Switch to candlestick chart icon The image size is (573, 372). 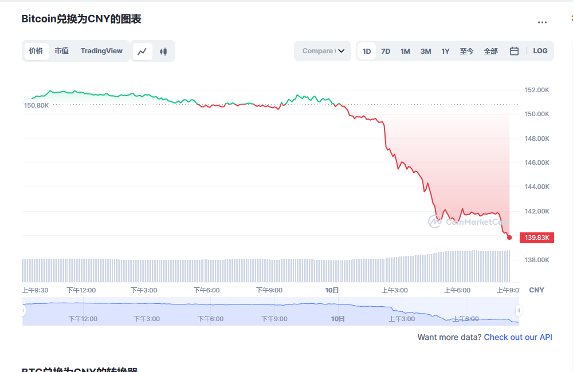[x=163, y=51]
